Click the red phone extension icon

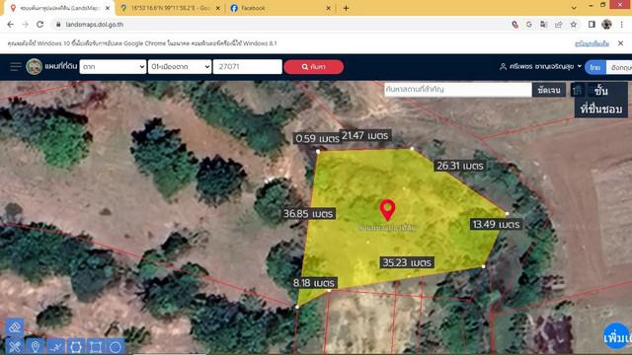click(x=514, y=25)
